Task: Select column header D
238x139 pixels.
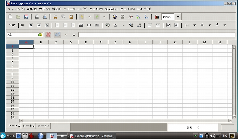Action: (71, 42)
